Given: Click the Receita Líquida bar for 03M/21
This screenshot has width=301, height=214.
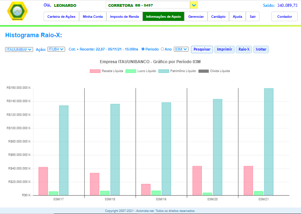Looking at the screenshot, I should (249, 181).
